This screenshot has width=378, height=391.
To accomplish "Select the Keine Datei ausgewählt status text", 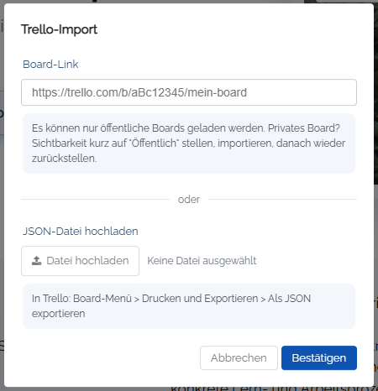I will coord(202,261).
